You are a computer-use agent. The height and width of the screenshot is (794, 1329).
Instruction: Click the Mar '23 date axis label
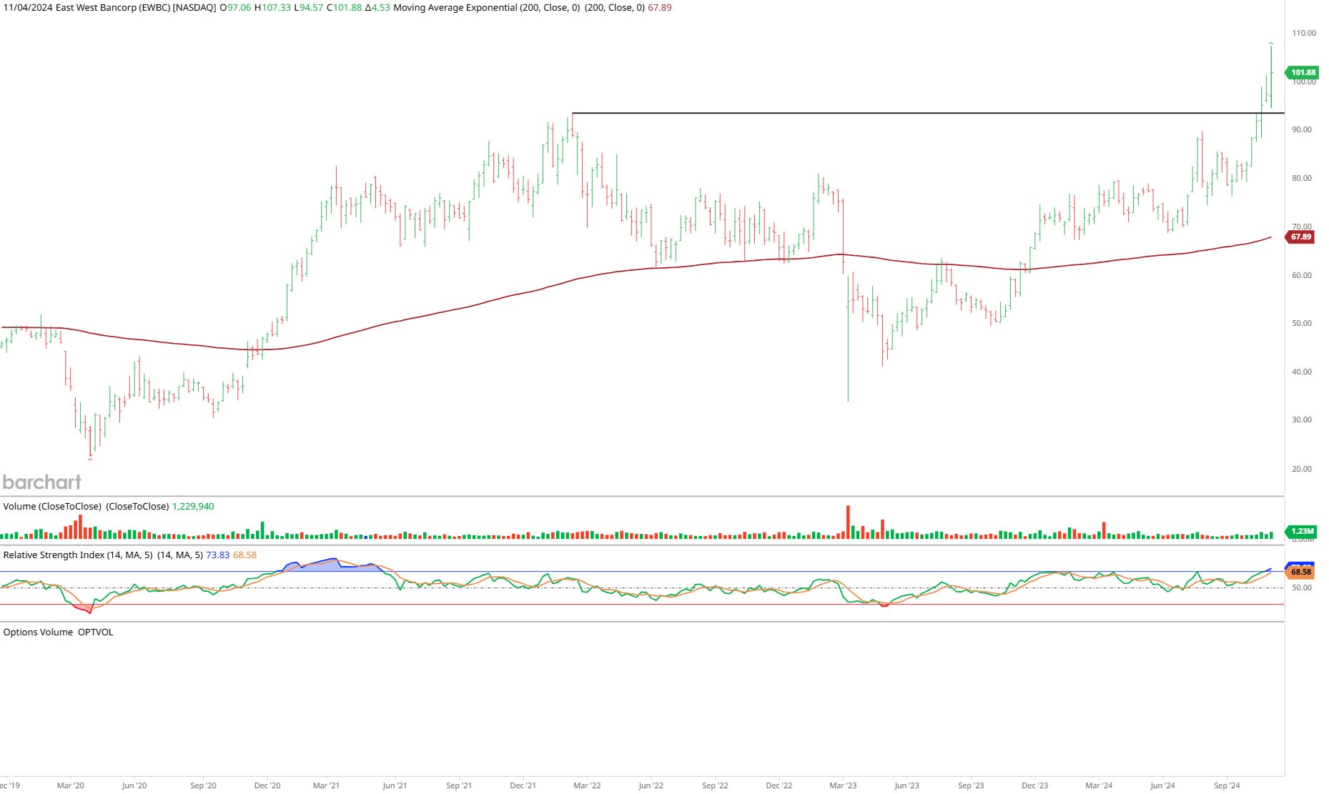pos(843,785)
